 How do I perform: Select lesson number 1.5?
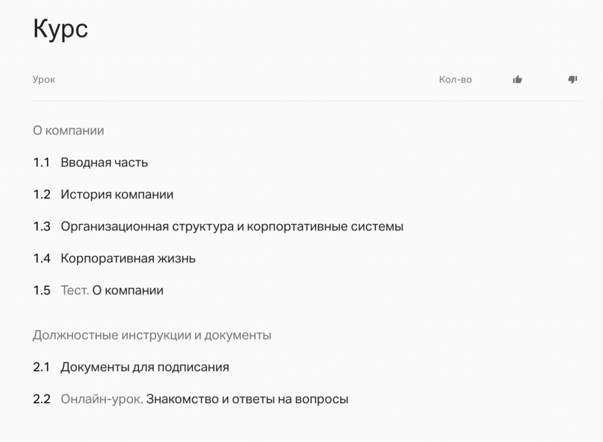tap(42, 290)
